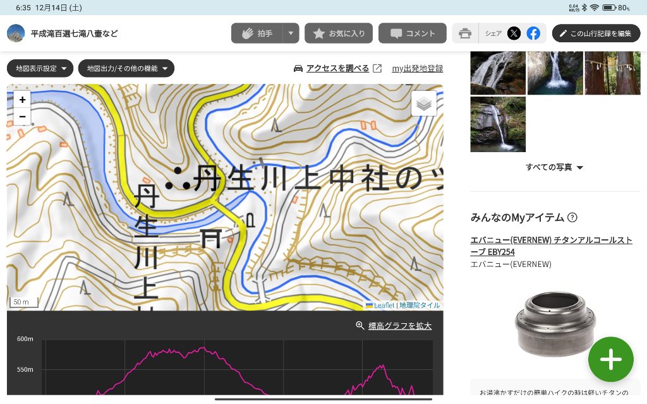Image resolution: width=647 pixels, height=404 pixels.
Task: Follow the アクセスを調べる link
Action: (337, 68)
